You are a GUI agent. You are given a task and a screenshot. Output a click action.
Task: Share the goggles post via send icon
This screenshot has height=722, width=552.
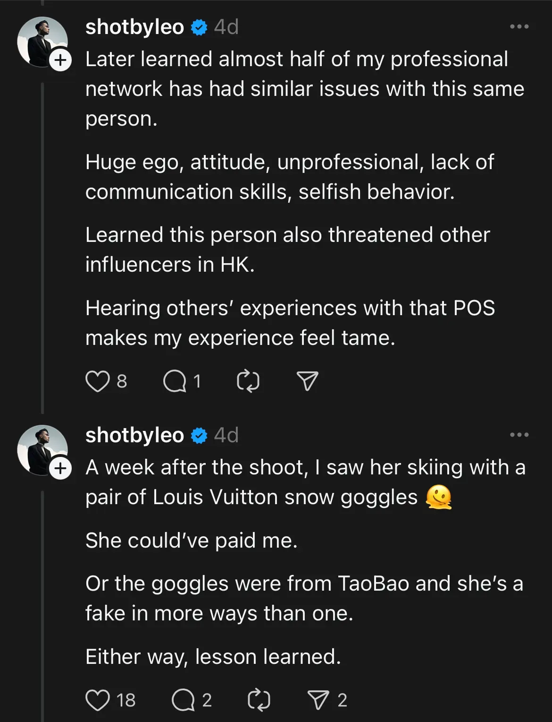point(318,700)
